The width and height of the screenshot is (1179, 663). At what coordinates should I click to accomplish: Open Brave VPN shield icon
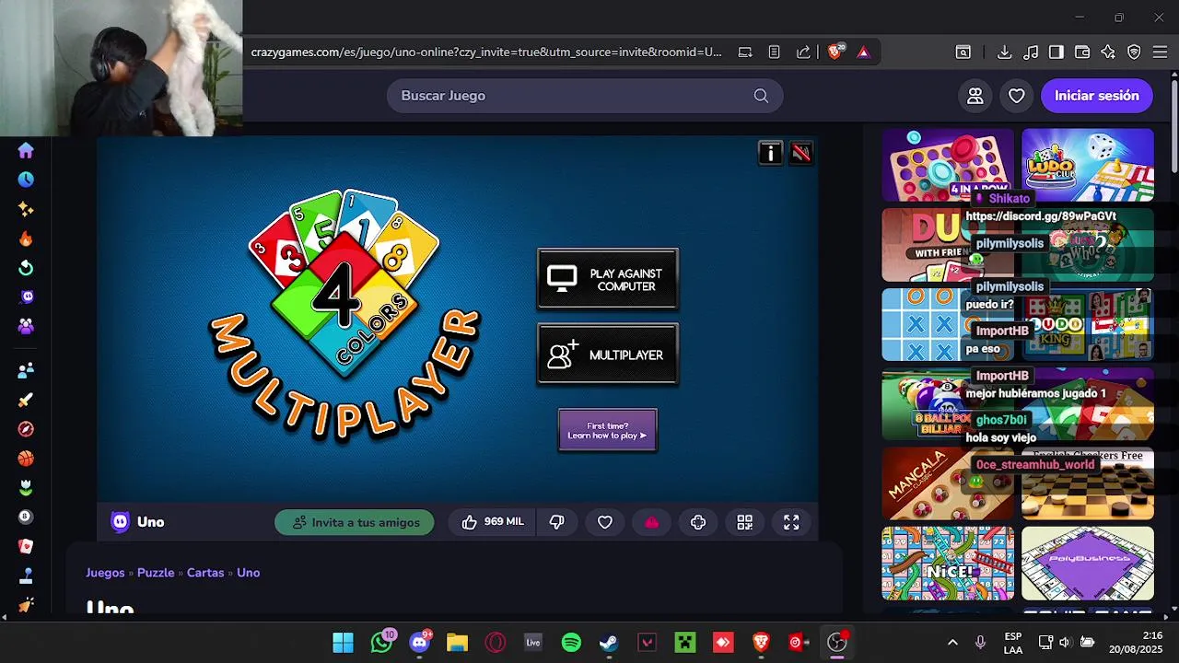1134,52
